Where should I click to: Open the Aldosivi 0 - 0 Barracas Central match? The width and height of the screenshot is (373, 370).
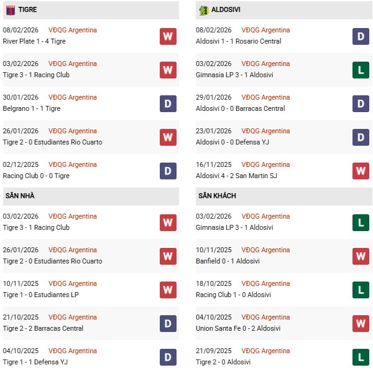pyautogui.click(x=240, y=108)
